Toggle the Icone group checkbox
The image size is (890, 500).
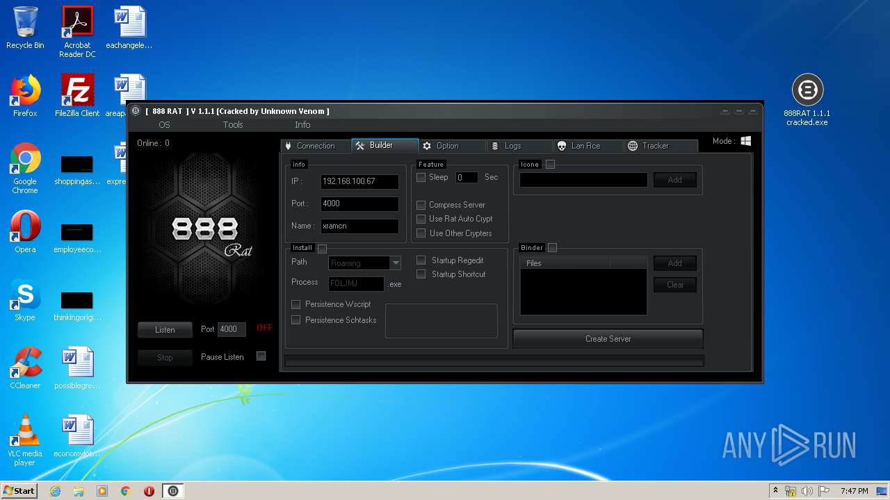tap(550, 165)
